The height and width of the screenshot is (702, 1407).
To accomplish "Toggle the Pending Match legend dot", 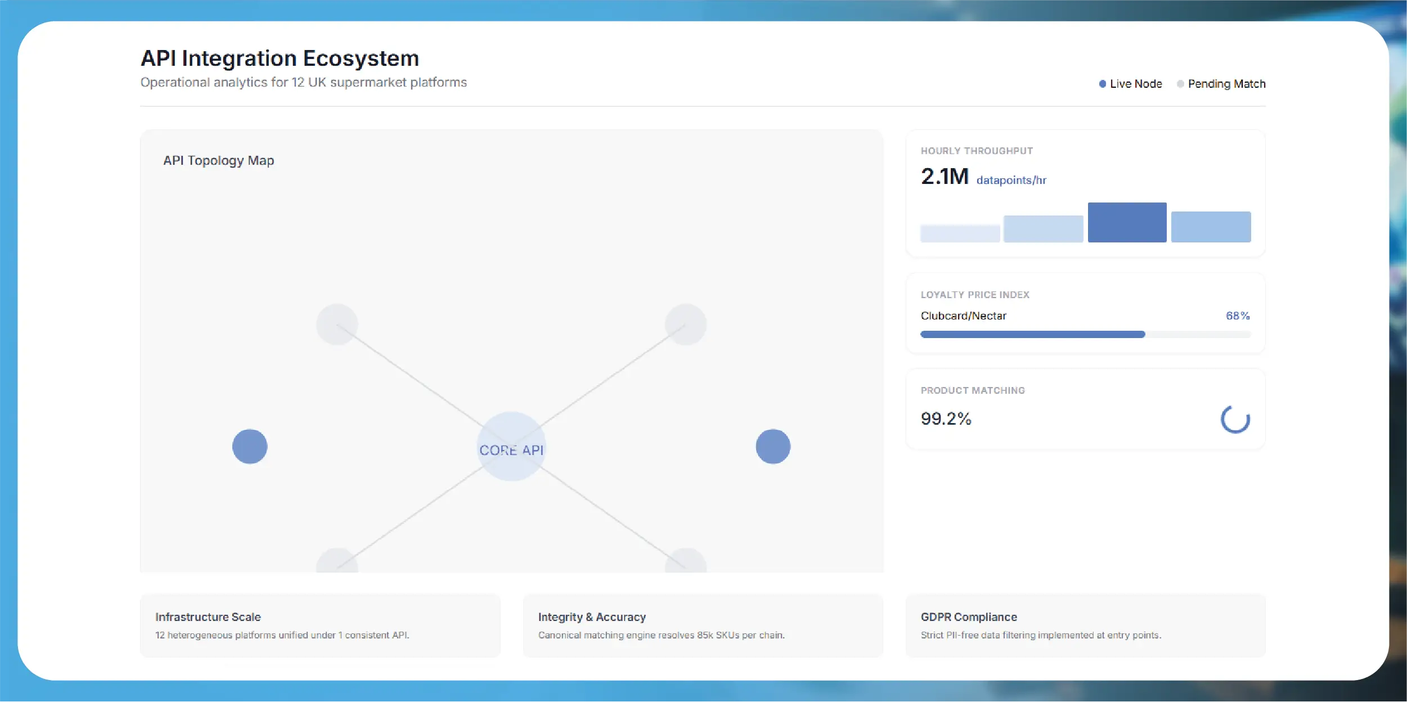I will tap(1180, 84).
